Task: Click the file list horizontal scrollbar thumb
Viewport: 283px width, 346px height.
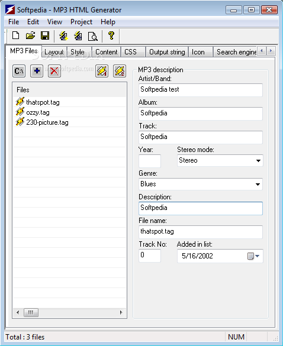Action: click(31, 312)
